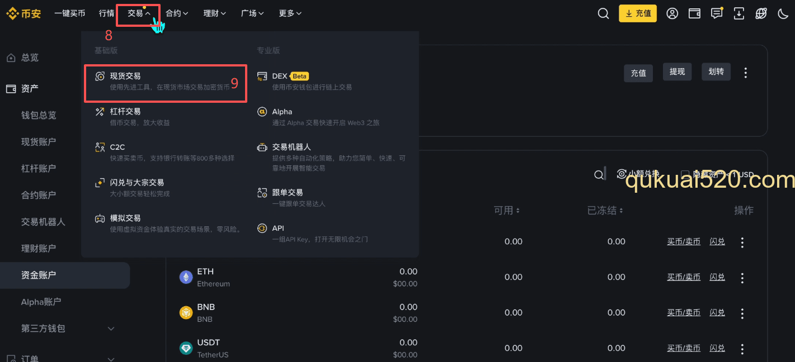795x362 pixels.
Task: Open more options beside 划转 button
Action: click(745, 73)
